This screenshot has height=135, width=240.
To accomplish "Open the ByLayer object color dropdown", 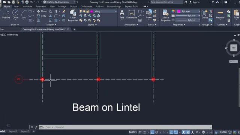I will pyautogui.click(x=199, y=11).
